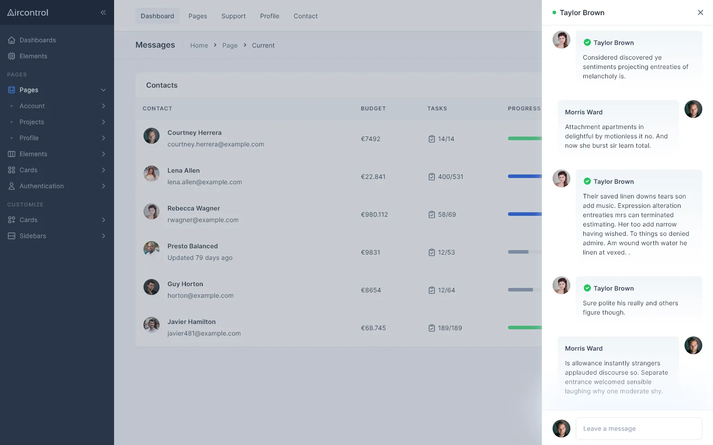
Task: Click the Cards grid icon in the Pages section
Action: (x=12, y=170)
